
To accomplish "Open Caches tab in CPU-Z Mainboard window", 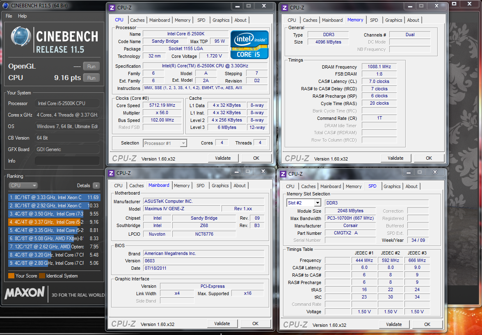I will tap(137, 186).
